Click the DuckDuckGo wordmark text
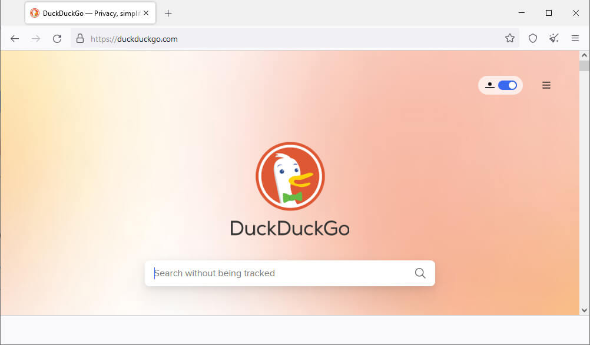Image resolution: width=590 pixels, height=345 pixels. click(x=290, y=228)
